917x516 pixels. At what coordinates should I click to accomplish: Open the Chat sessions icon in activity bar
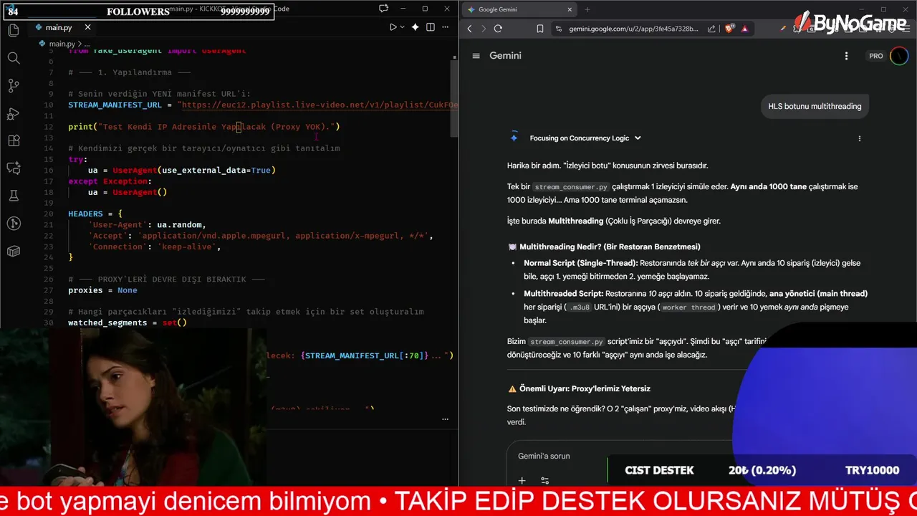click(14, 168)
